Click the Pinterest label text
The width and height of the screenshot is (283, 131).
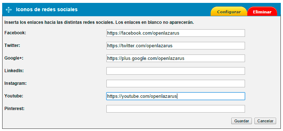(x=14, y=109)
